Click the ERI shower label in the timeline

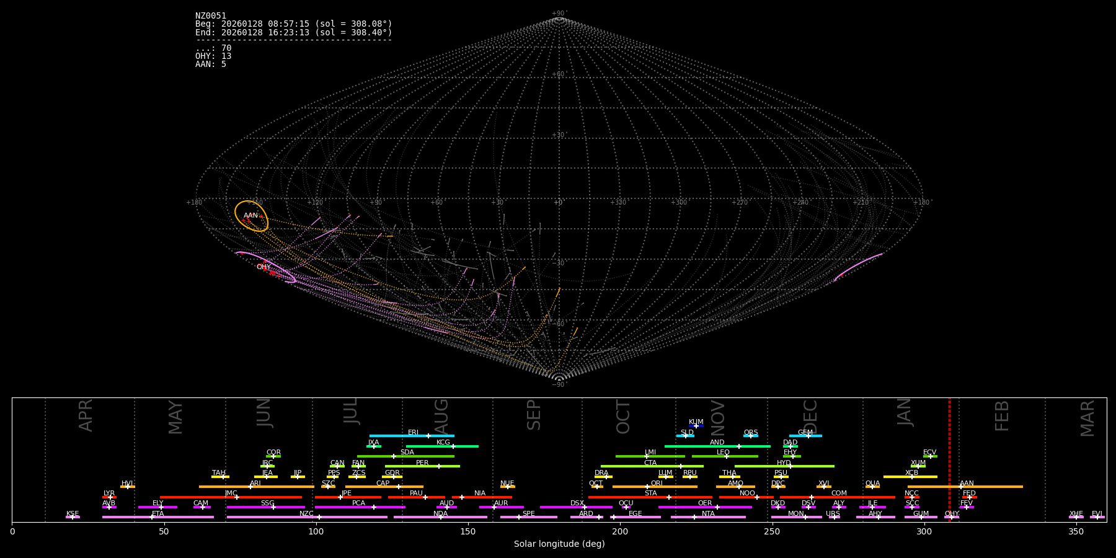(x=413, y=433)
